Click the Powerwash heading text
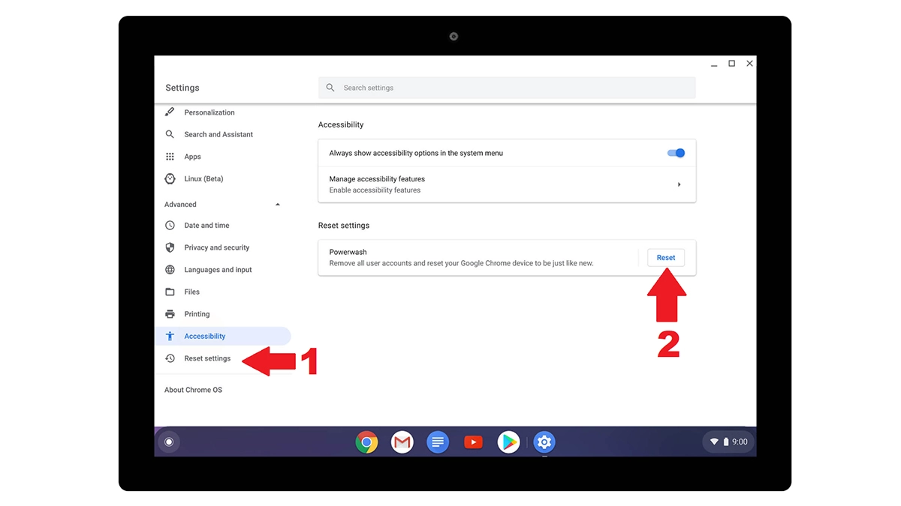The image size is (901, 506). tap(348, 253)
